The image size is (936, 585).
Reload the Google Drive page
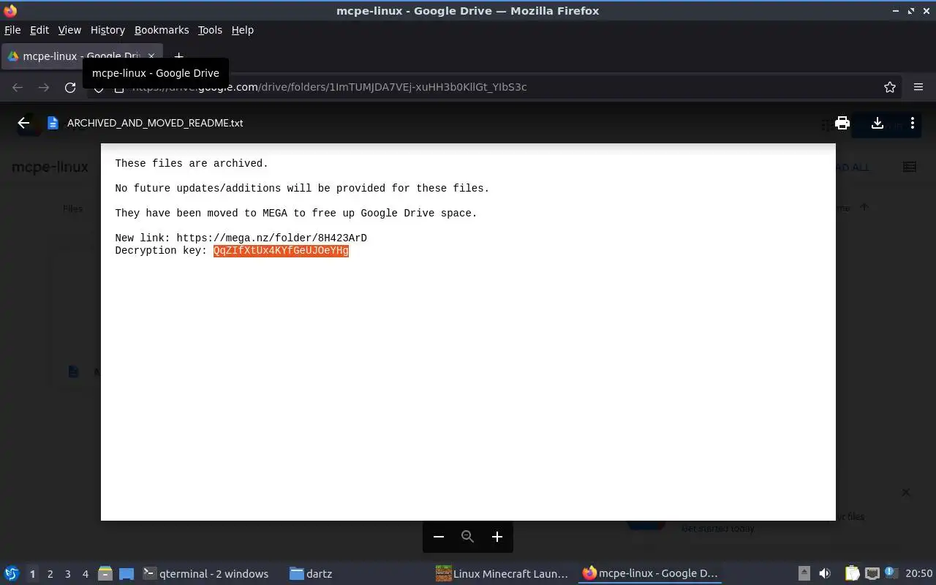70,87
